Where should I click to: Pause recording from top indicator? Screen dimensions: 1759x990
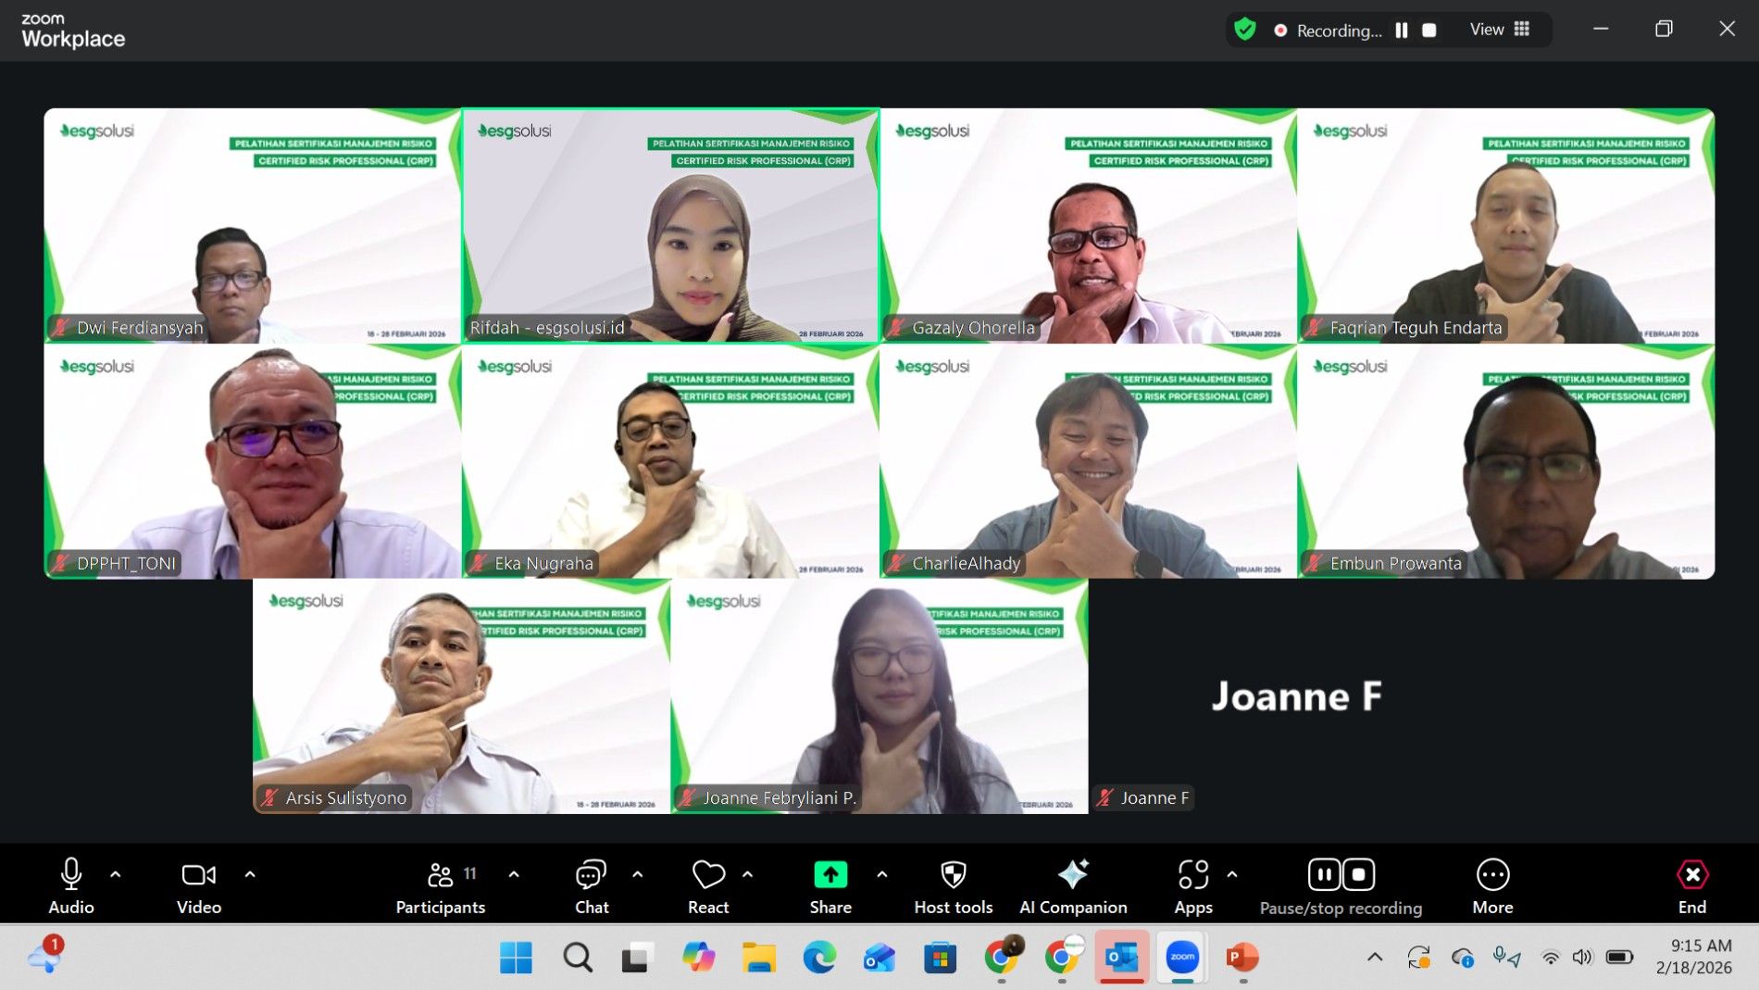point(1402,31)
